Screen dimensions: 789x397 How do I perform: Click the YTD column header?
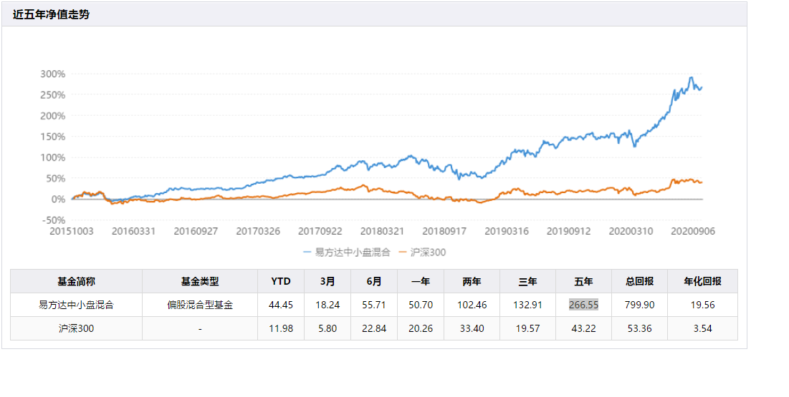(281, 281)
